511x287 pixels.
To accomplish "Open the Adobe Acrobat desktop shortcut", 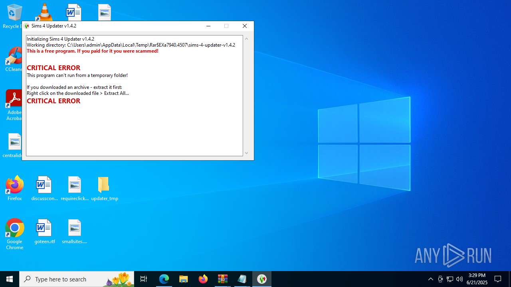I will [x=14, y=105].
